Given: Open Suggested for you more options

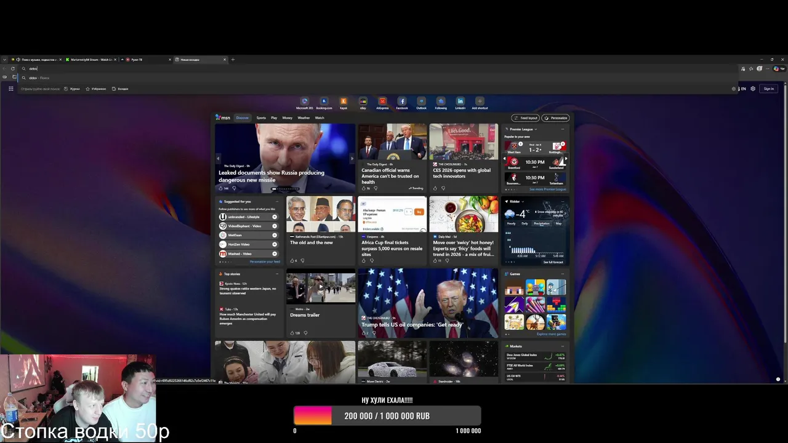Looking at the screenshot, I should (x=277, y=201).
